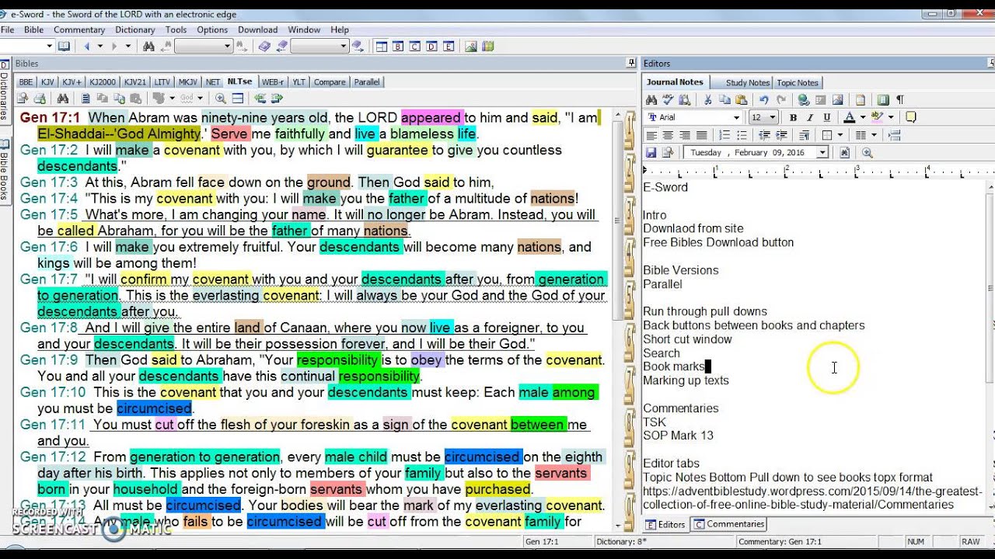Pin or unpin the Bibles panel

630,64
